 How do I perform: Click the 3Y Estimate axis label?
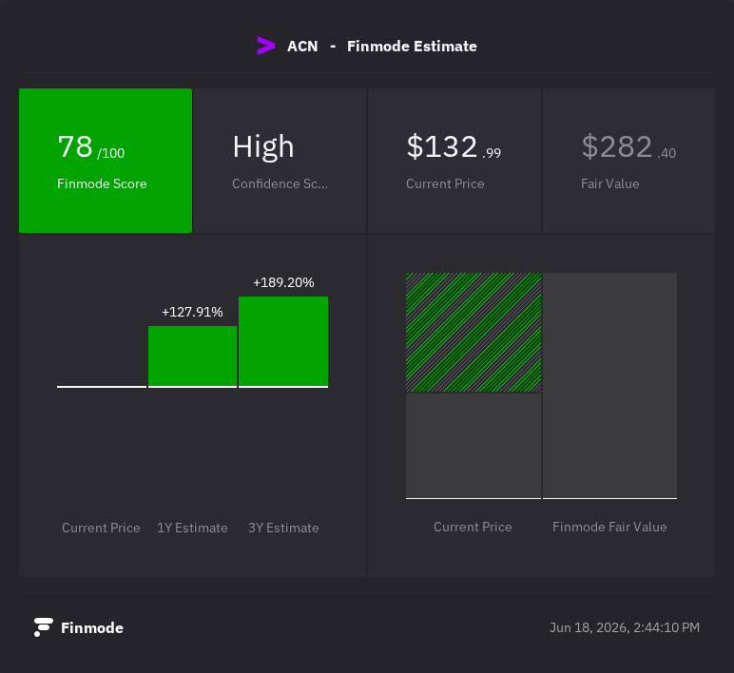[283, 528]
